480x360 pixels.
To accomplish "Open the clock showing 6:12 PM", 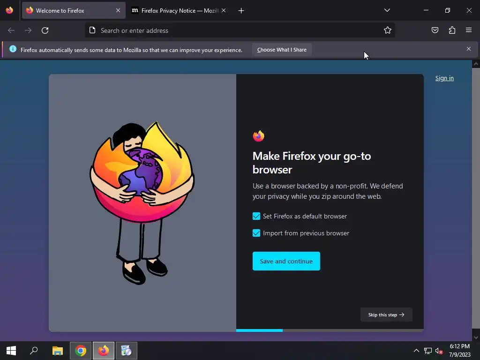I will pyautogui.click(x=459, y=351).
